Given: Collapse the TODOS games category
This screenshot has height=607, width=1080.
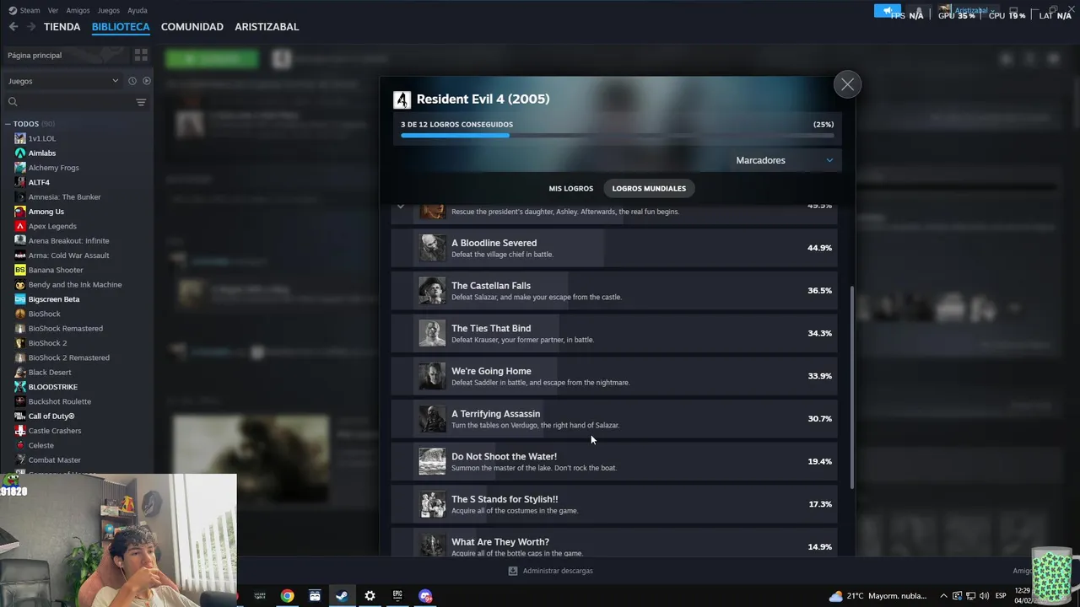Looking at the screenshot, I should [x=8, y=124].
